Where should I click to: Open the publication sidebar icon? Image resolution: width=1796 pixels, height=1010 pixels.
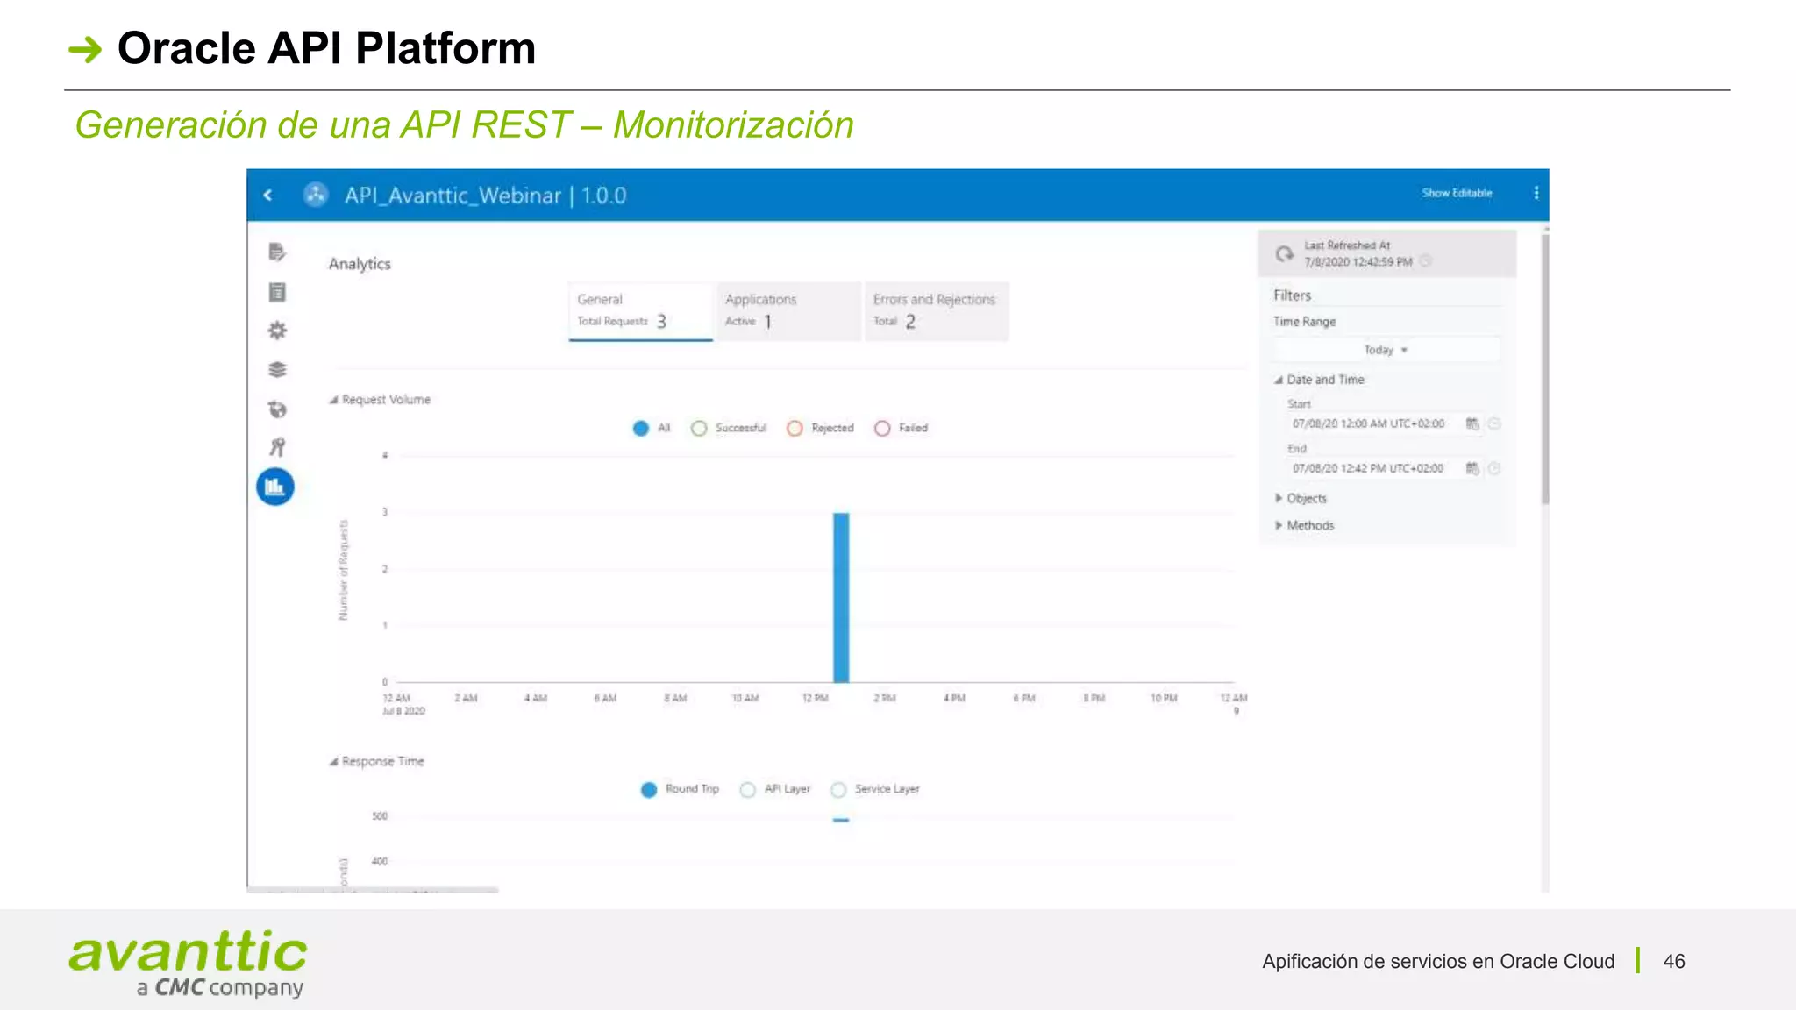(277, 409)
